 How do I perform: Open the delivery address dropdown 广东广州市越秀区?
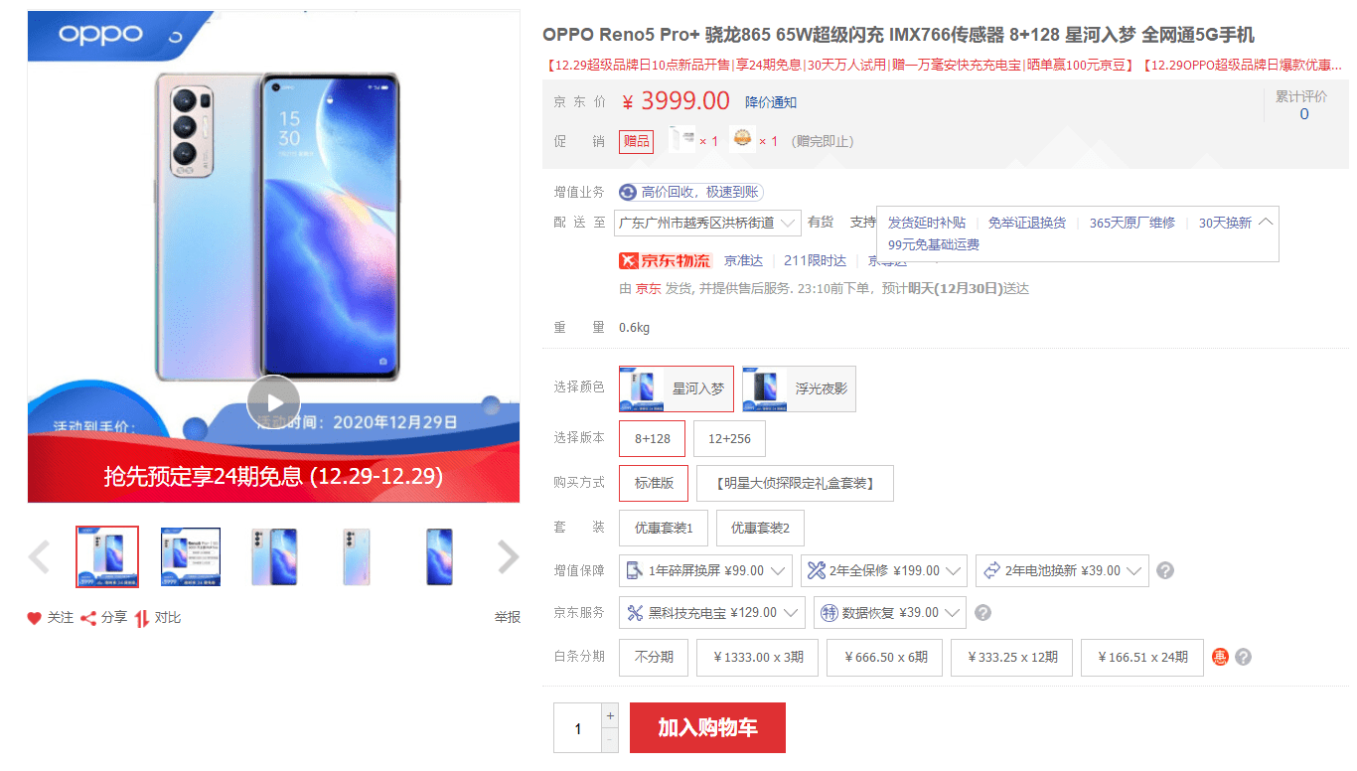tap(707, 223)
